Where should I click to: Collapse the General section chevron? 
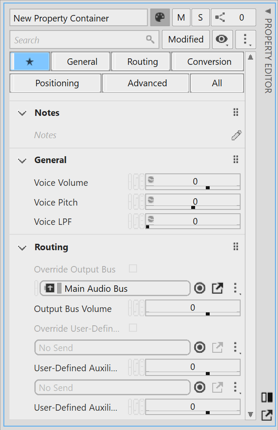pyautogui.click(x=22, y=160)
